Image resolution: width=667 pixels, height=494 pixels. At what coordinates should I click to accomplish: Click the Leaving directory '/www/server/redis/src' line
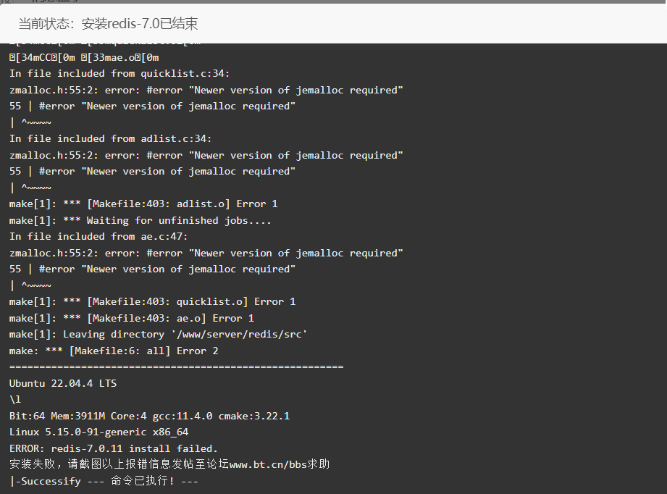tap(158, 335)
